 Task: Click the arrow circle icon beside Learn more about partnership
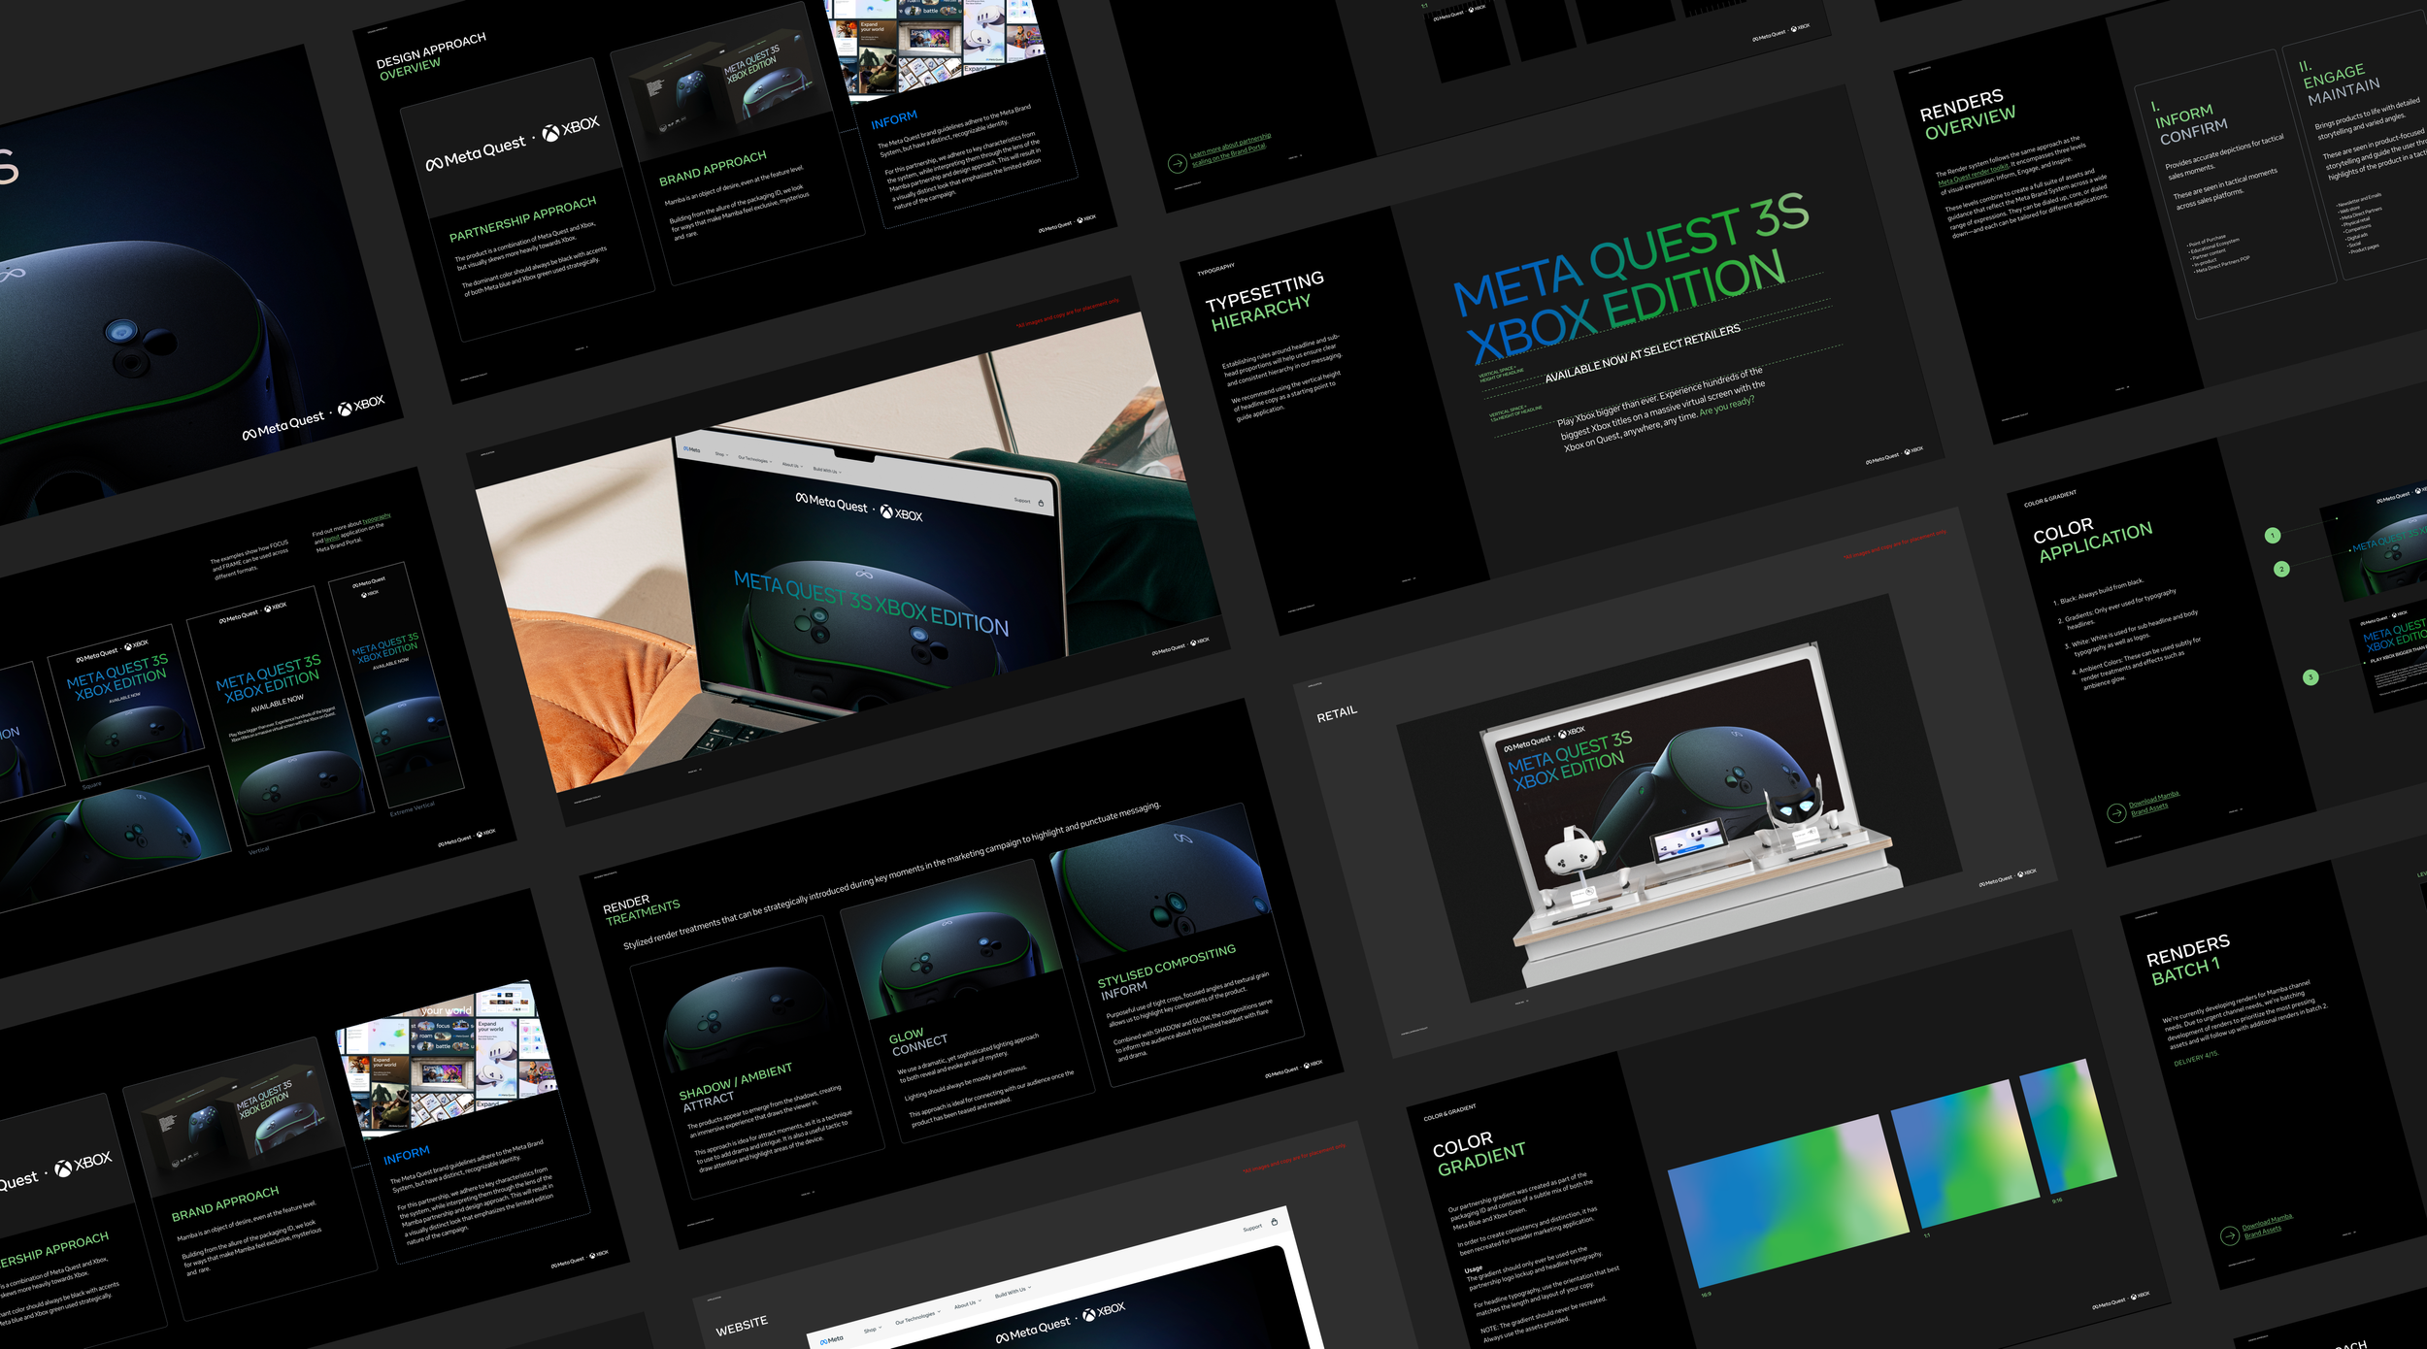pyautogui.click(x=1177, y=163)
